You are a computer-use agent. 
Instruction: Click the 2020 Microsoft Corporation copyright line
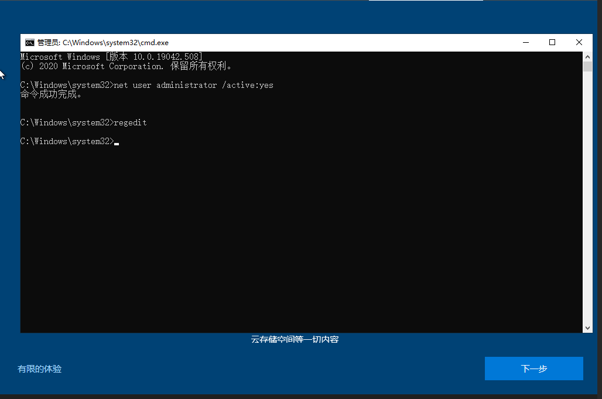126,66
